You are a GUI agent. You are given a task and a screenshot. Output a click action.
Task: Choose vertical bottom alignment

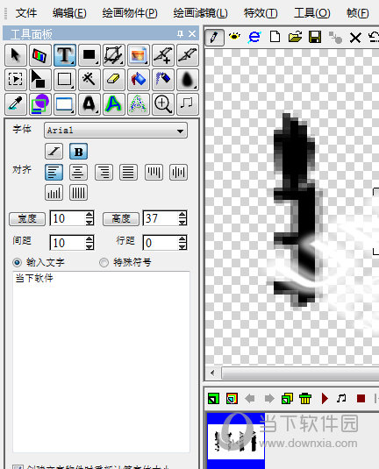54,192
